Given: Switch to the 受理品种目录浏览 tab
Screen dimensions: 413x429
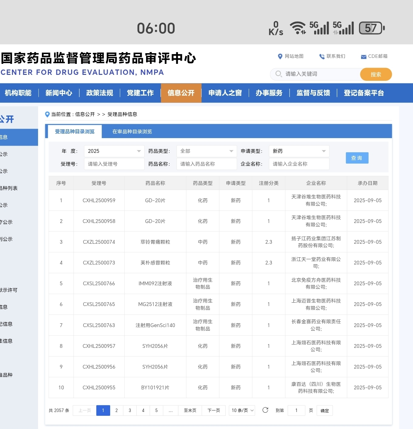Looking at the screenshot, I should pyautogui.click(x=75, y=131).
